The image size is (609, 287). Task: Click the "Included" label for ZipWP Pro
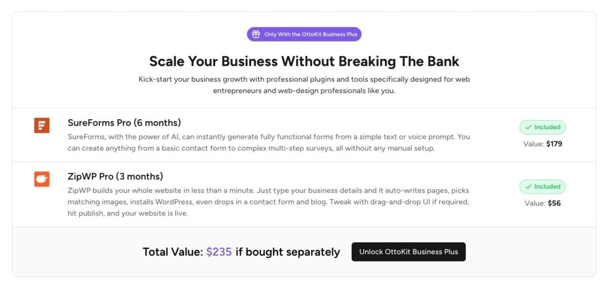pyautogui.click(x=547, y=187)
